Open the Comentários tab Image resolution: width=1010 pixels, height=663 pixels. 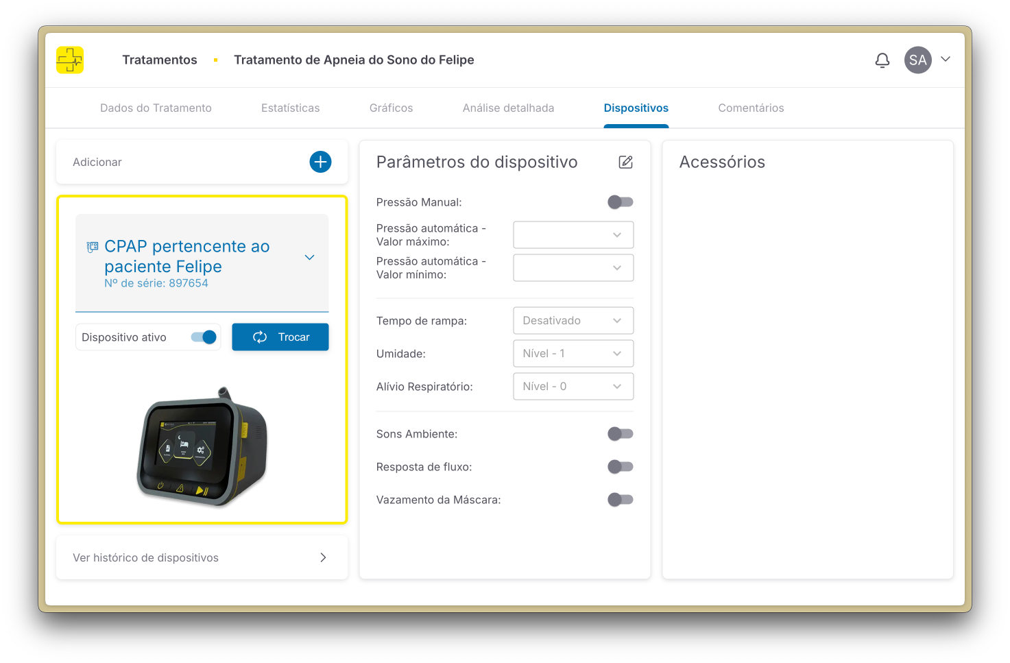pos(751,108)
